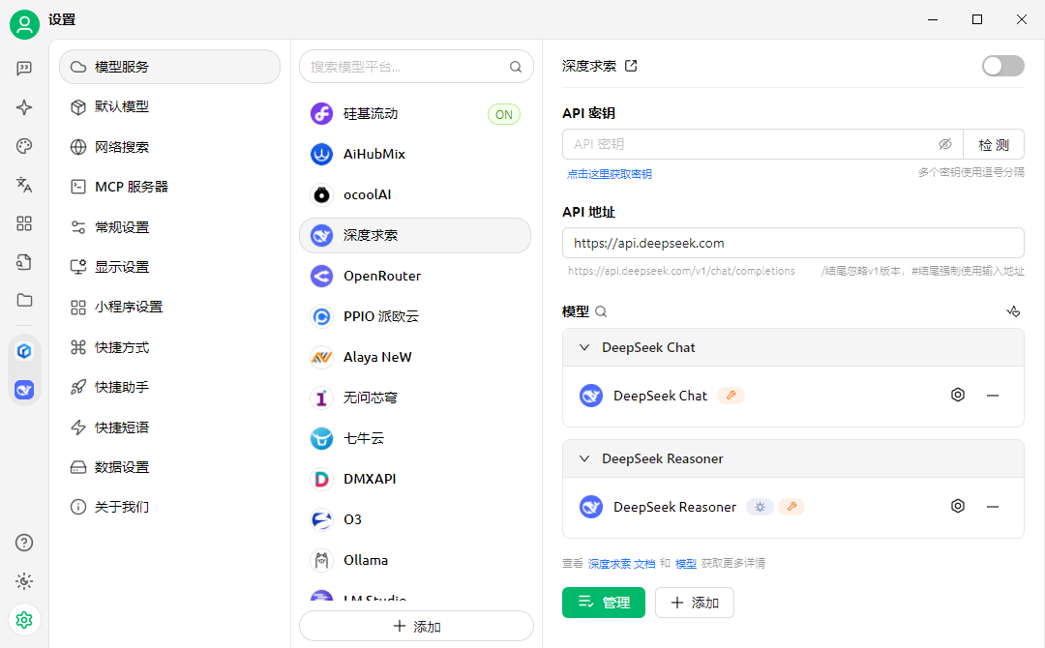Open the 模型 details link
The width and height of the screenshot is (1045, 648).
tap(686, 564)
